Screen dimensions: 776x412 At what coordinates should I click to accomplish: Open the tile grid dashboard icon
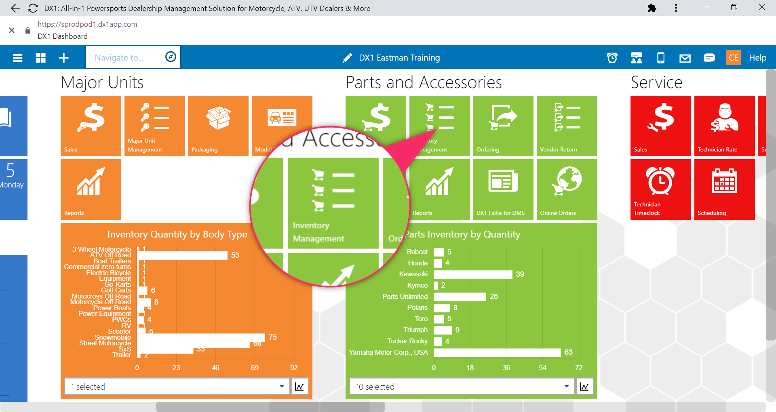pos(41,58)
